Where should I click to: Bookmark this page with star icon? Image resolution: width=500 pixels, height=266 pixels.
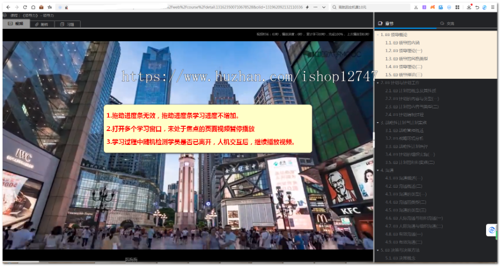click(x=50, y=7)
